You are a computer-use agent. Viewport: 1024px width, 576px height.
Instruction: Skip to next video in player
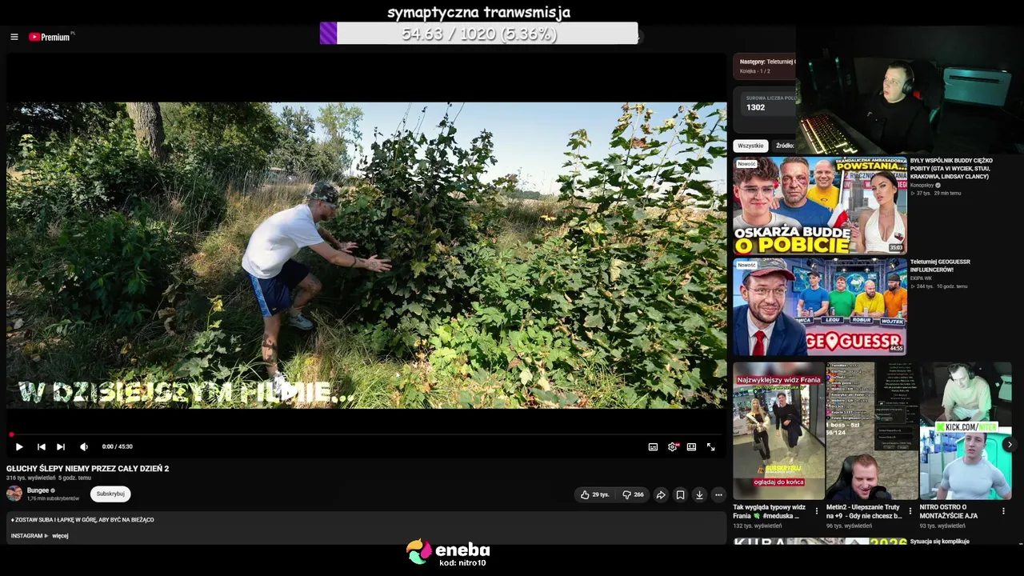click(x=61, y=447)
